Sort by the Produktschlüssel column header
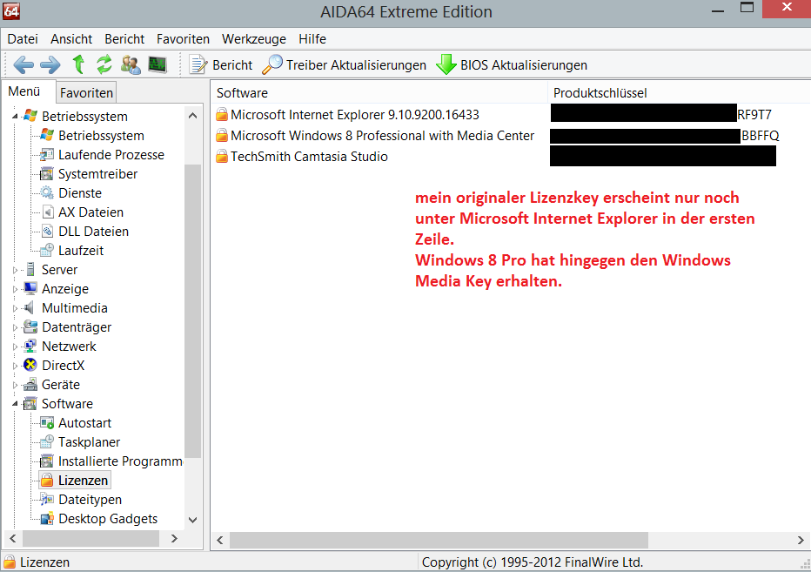 tap(679, 92)
